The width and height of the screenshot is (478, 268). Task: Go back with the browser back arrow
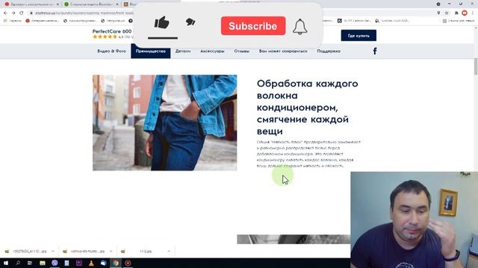point(5,13)
